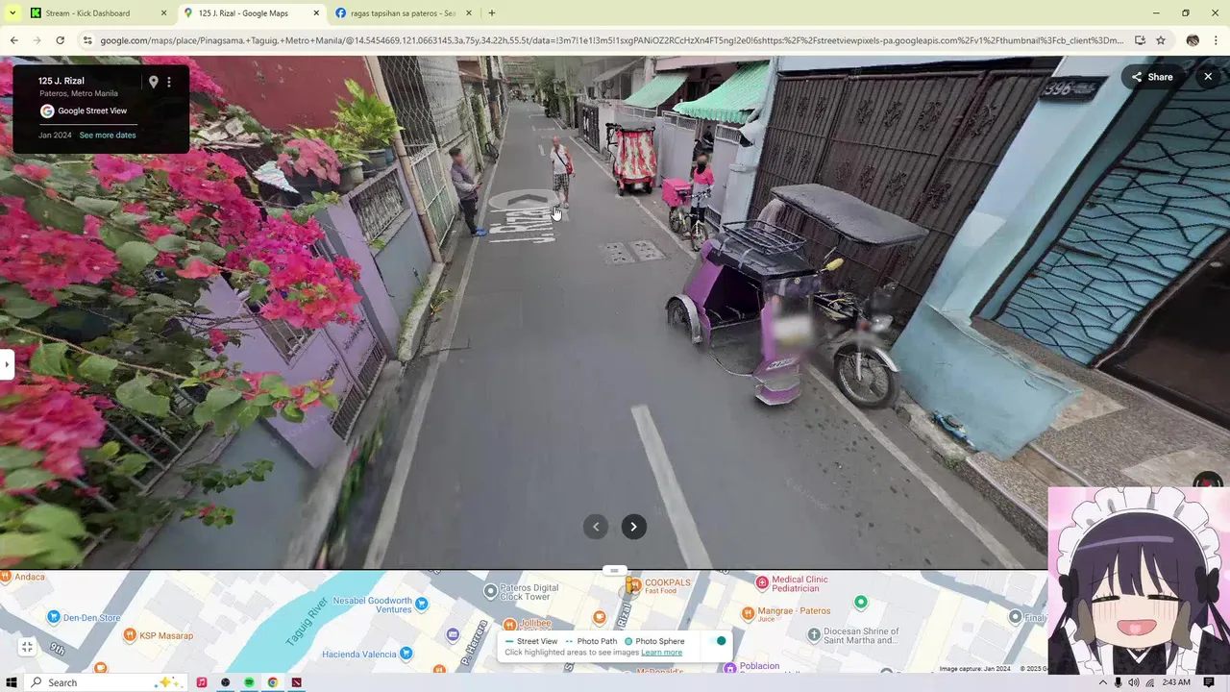Open the Windows Start menu
Screen dimensions: 1230x692
pos(12,682)
